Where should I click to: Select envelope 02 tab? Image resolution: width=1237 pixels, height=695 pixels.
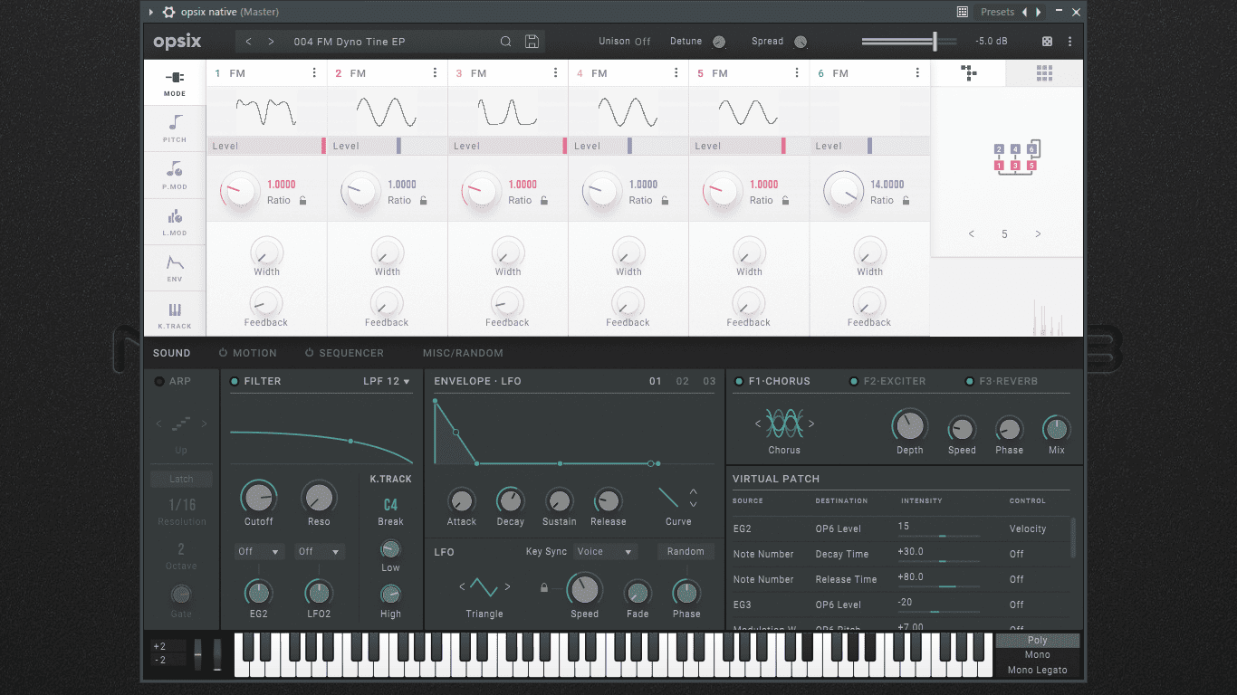click(x=683, y=382)
